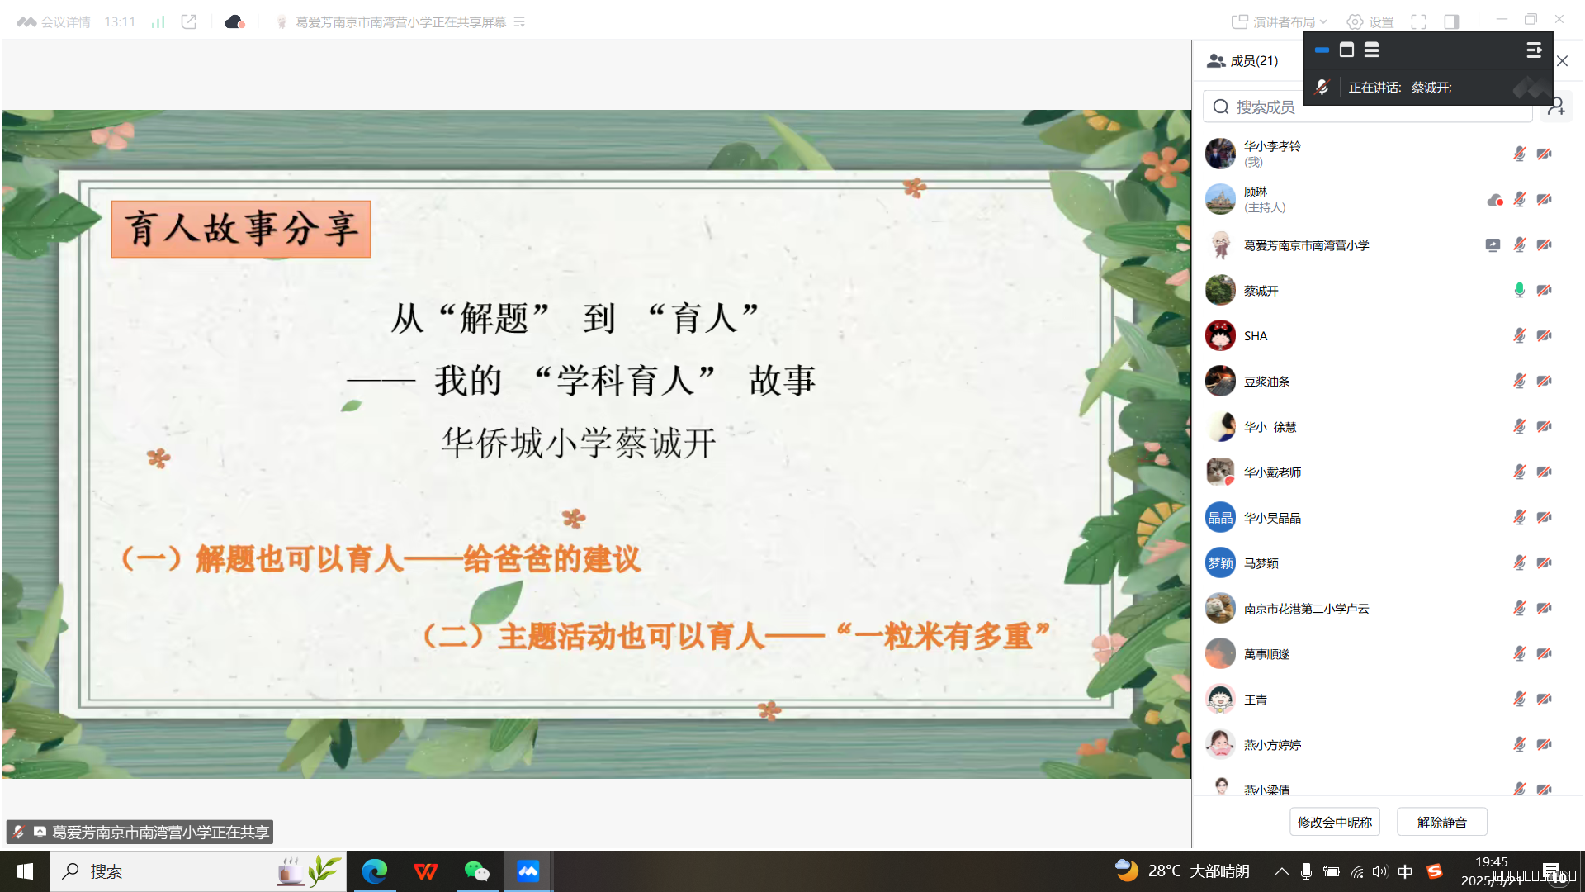Click the microphone icon of 华小李孝铃

[1519, 154]
